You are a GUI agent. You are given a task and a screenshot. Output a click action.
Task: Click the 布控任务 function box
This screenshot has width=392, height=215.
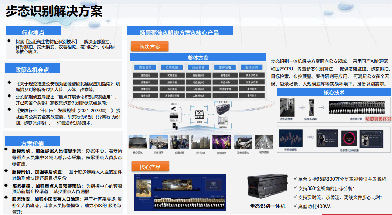pos(225,82)
